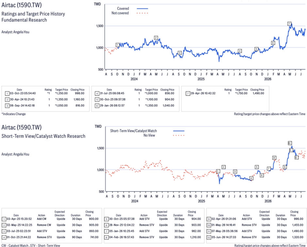Select the date '05-Jun-26 14:27:33'
This screenshot has height=247, width=307.
coord(224,237)
